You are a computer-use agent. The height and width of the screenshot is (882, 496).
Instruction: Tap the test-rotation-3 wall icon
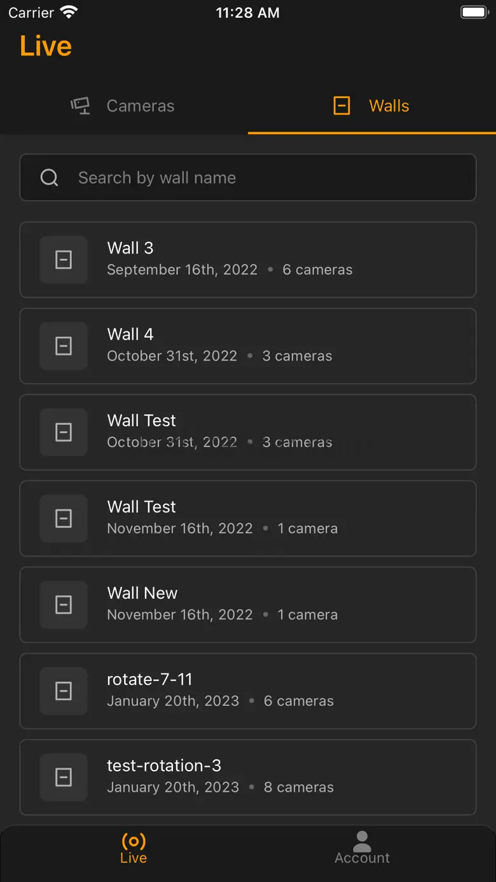tap(64, 777)
